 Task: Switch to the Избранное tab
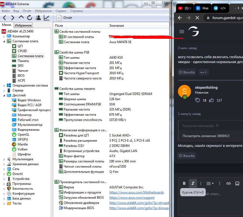click(23, 25)
